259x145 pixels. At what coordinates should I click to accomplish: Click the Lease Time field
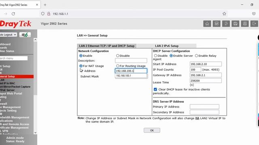pyautogui.click(x=206, y=81)
